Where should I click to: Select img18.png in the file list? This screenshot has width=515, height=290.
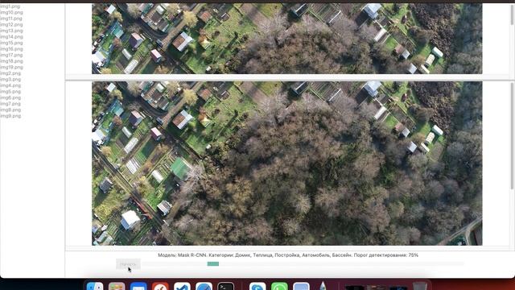(11, 61)
